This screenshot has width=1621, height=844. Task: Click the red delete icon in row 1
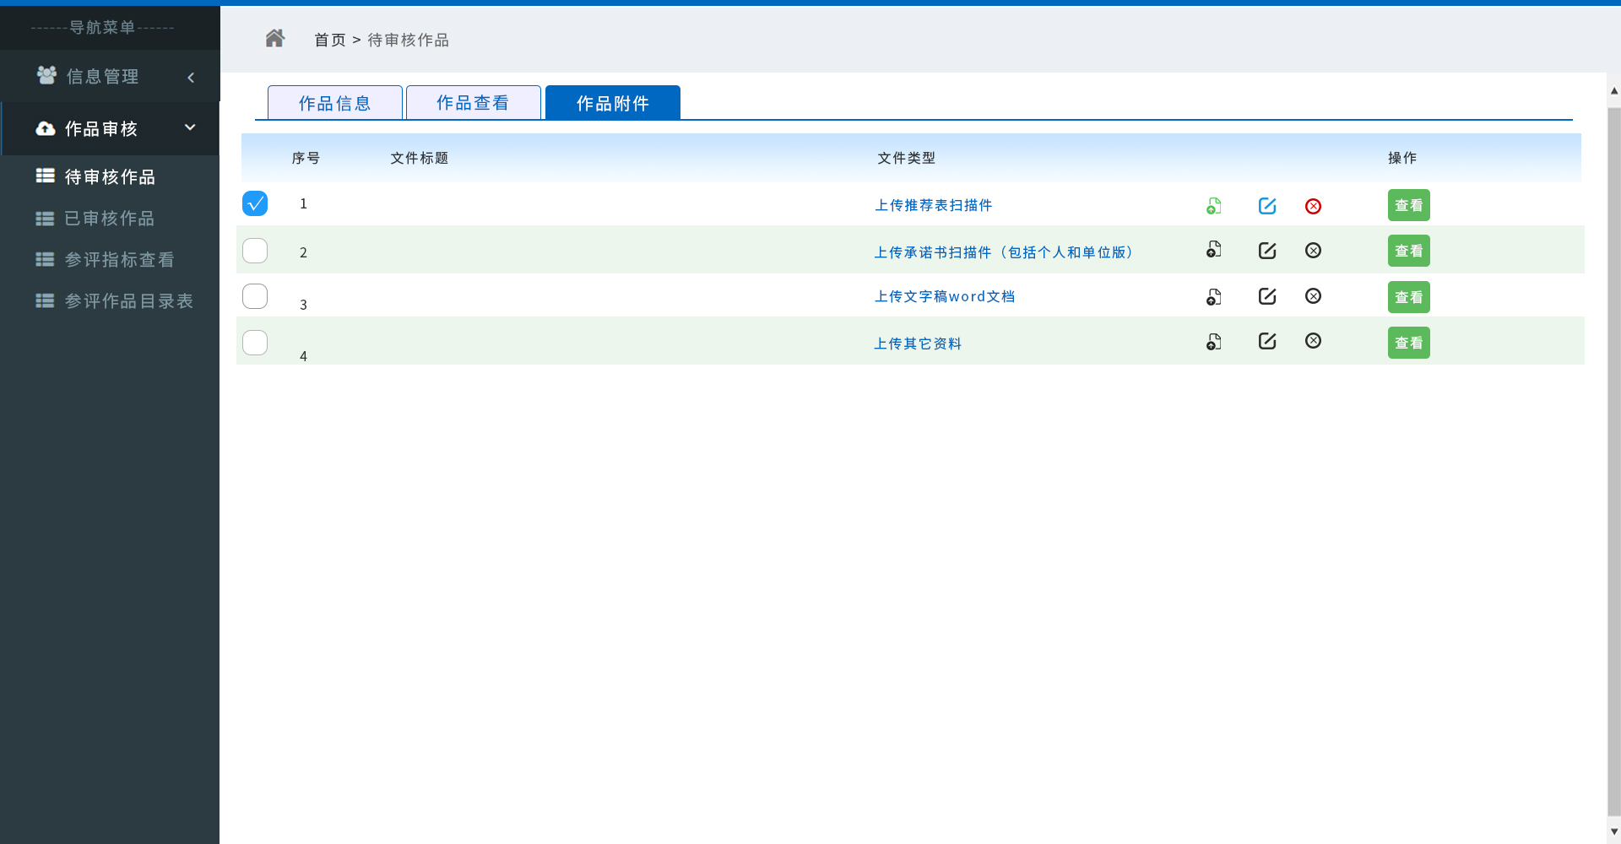(x=1313, y=206)
